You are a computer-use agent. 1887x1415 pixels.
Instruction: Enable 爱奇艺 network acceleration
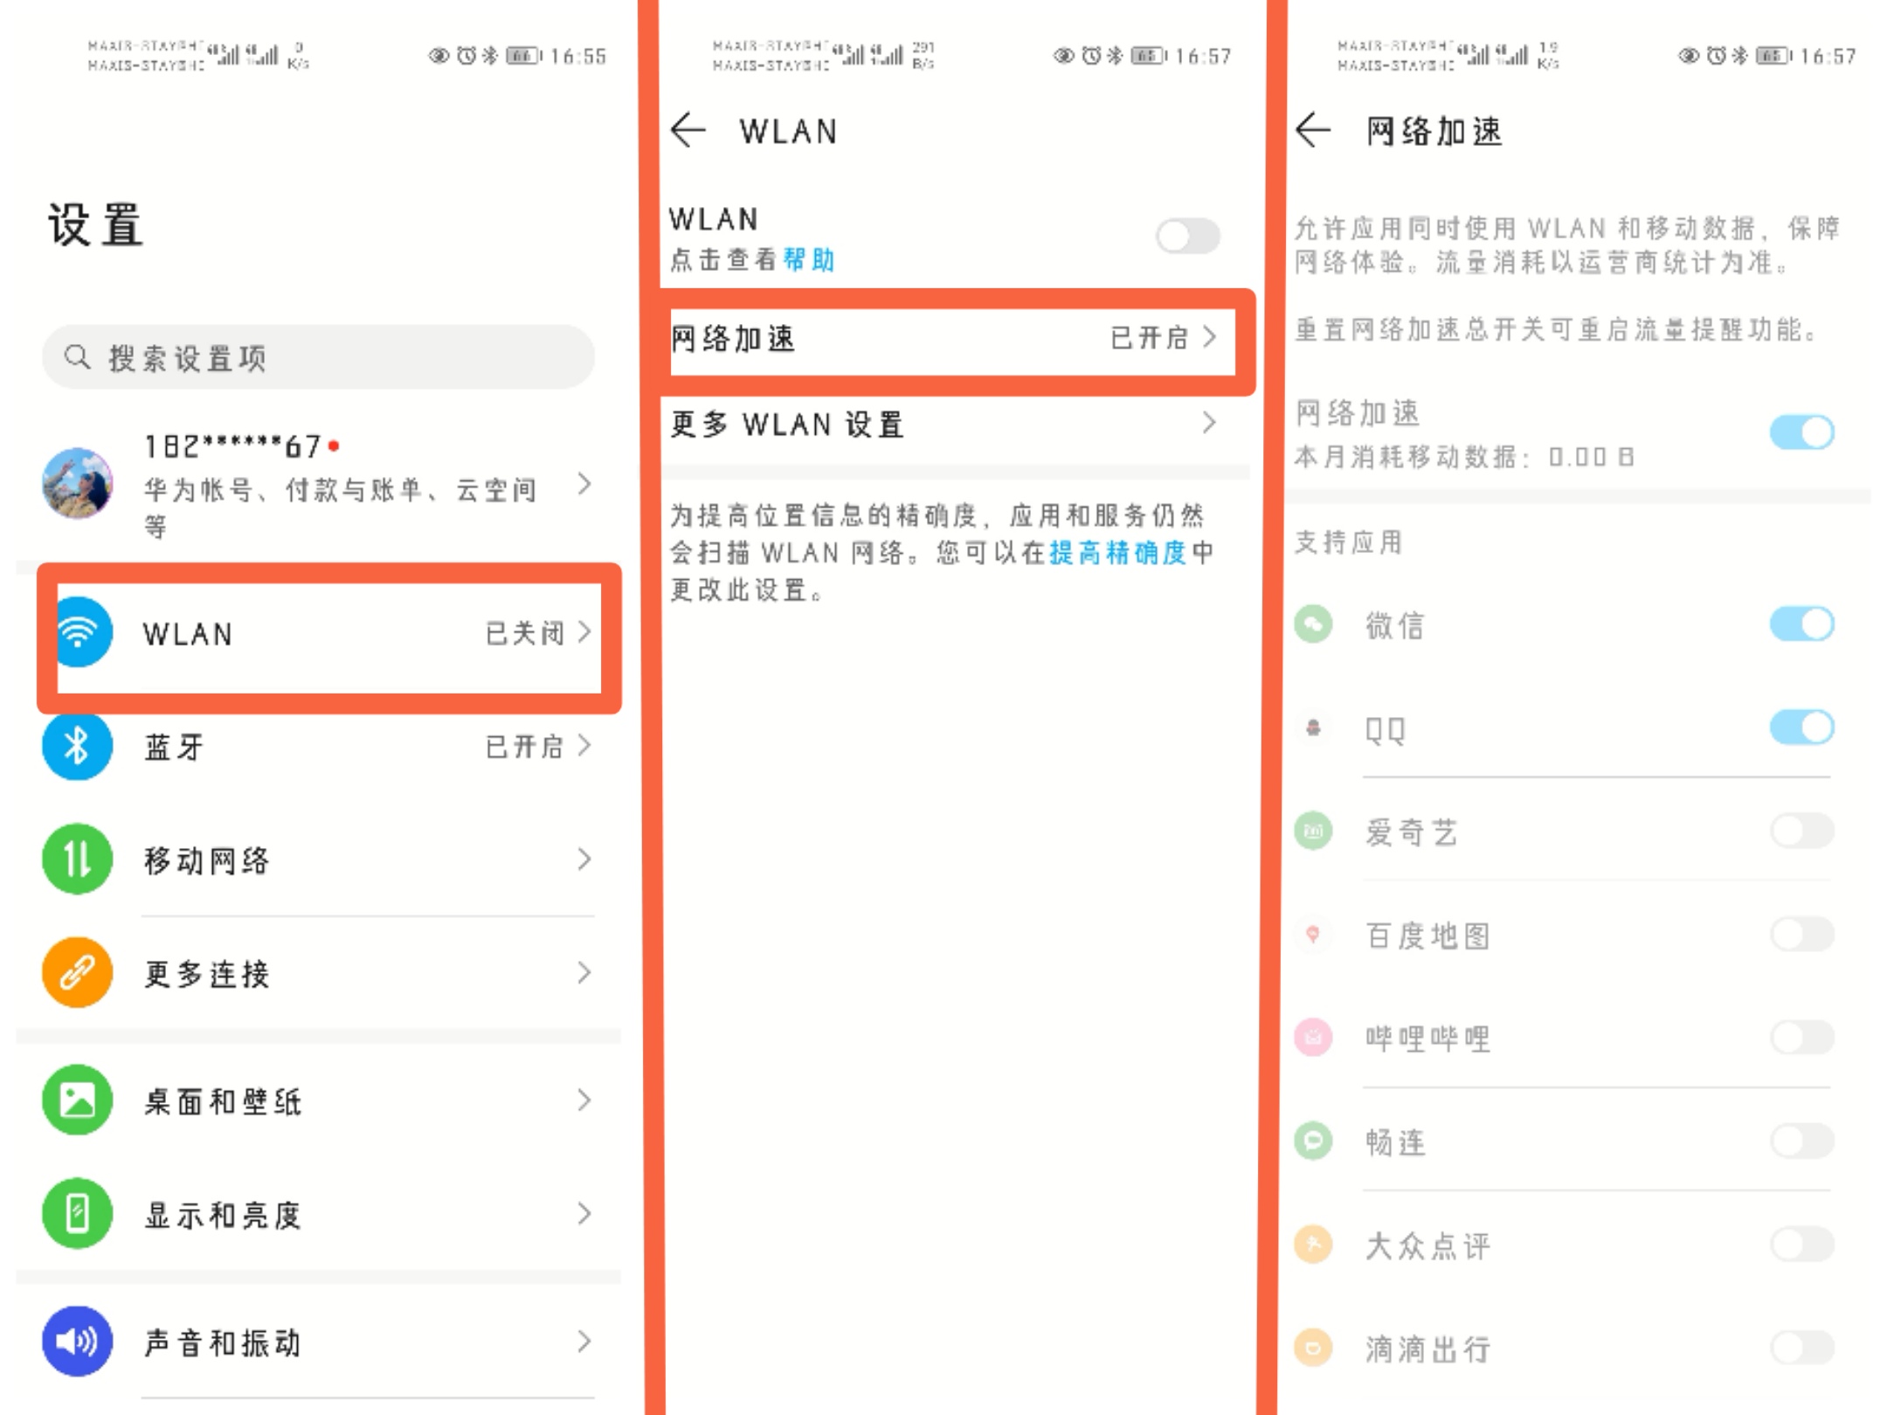tap(1801, 831)
